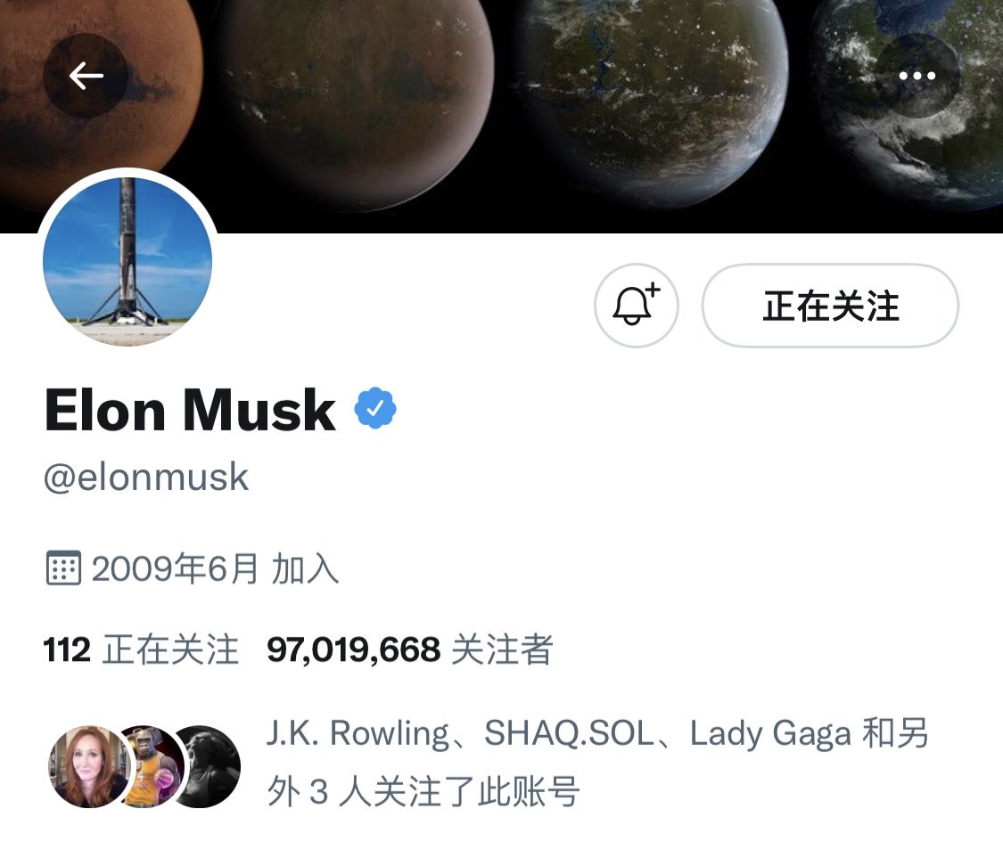1003x850 pixels.
Task: Click the Elon Musk display name
Action: tap(190, 410)
